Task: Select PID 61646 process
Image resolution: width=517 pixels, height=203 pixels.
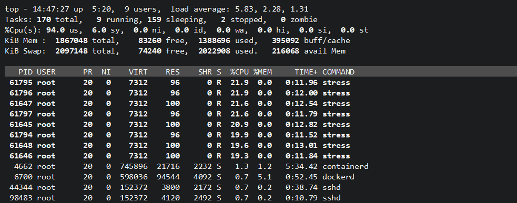Action: pyautogui.click(x=21, y=156)
